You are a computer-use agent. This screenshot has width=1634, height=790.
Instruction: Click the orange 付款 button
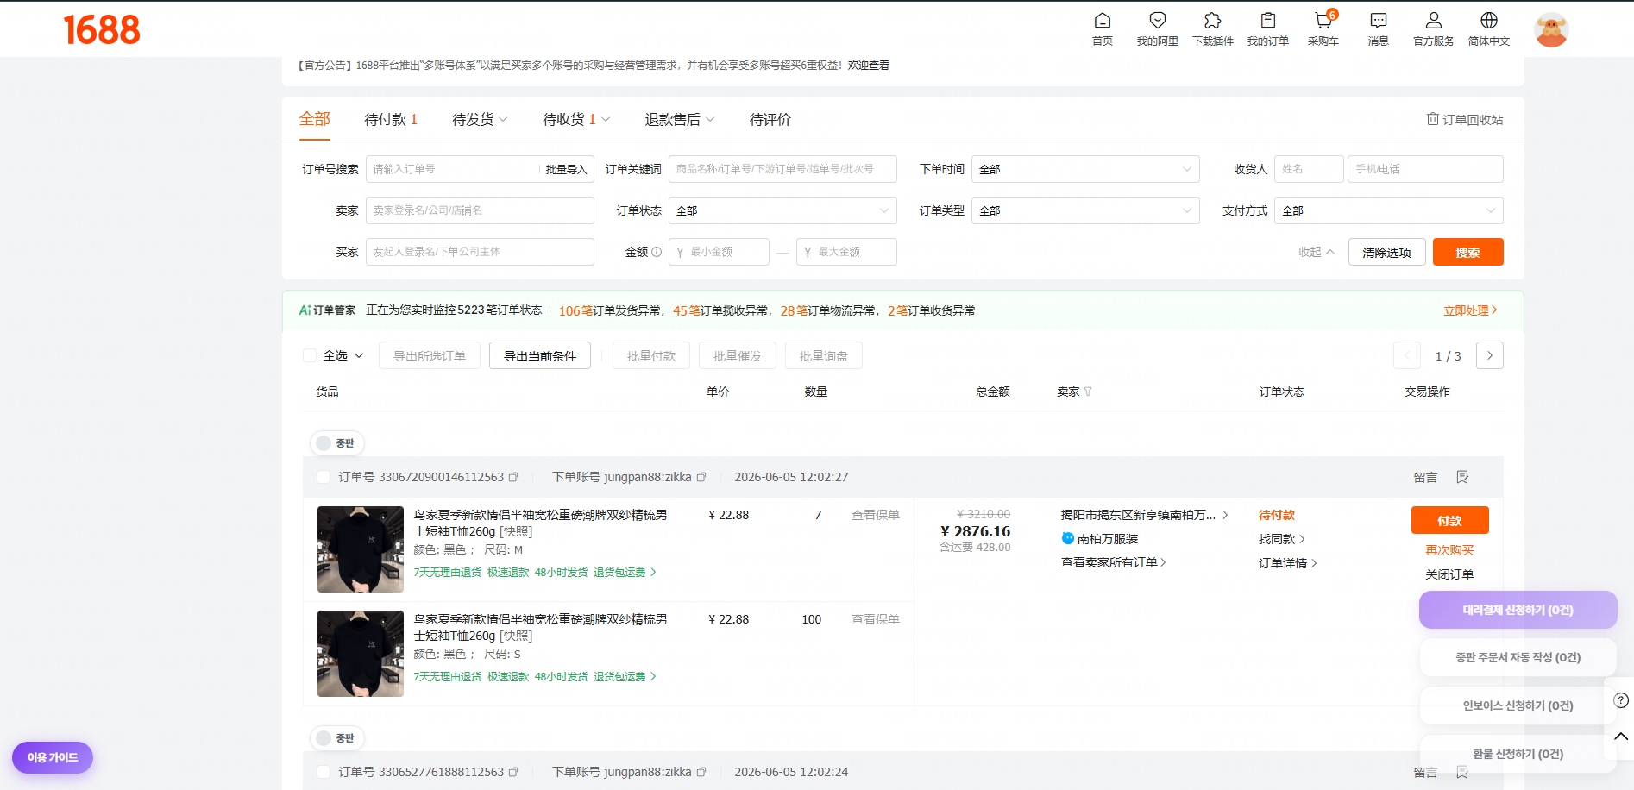[x=1449, y=520]
